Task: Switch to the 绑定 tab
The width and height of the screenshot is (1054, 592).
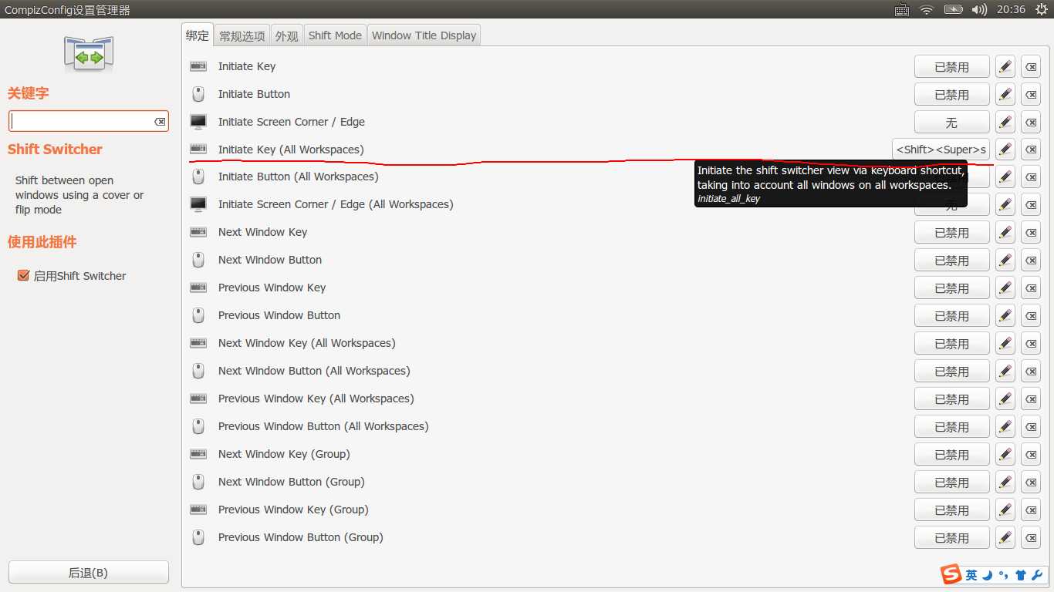Action: click(198, 35)
